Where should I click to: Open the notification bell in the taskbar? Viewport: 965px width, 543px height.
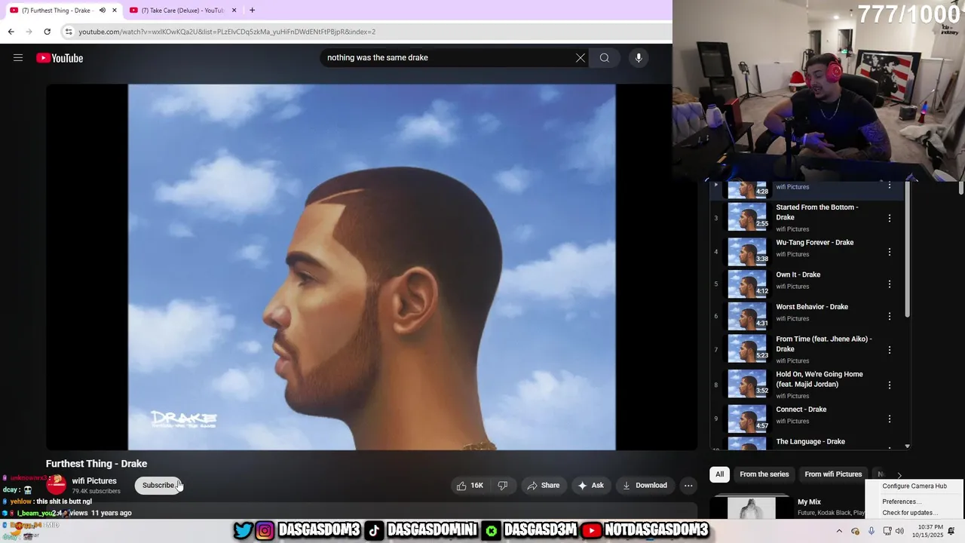coord(951,531)
